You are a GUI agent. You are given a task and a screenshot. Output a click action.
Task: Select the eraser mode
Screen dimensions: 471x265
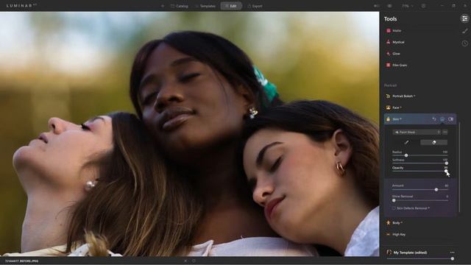click(433, 142)
